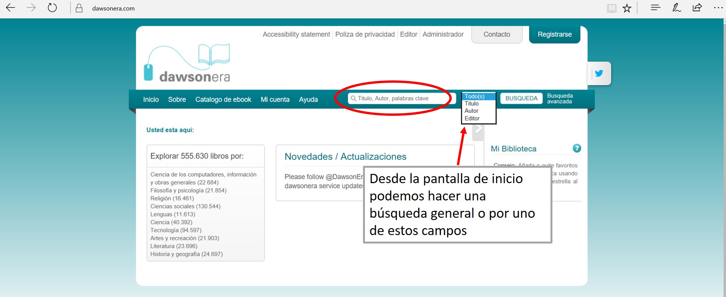This screenshot has width=726, height=297.
Task: Open Accessibility statement link
Action: (x=296, y=34)
